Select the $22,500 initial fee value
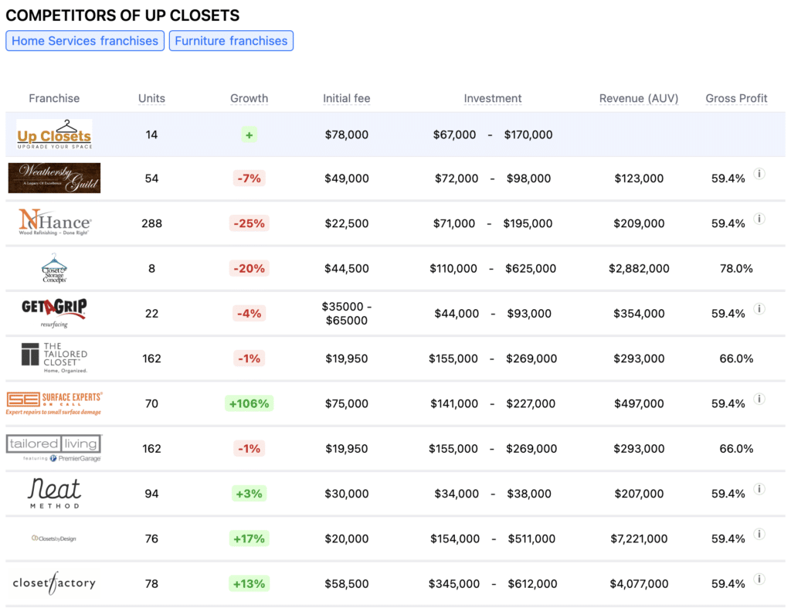Image resolution: width=791 pixels, height=615 pixels. tap(347, 223)
